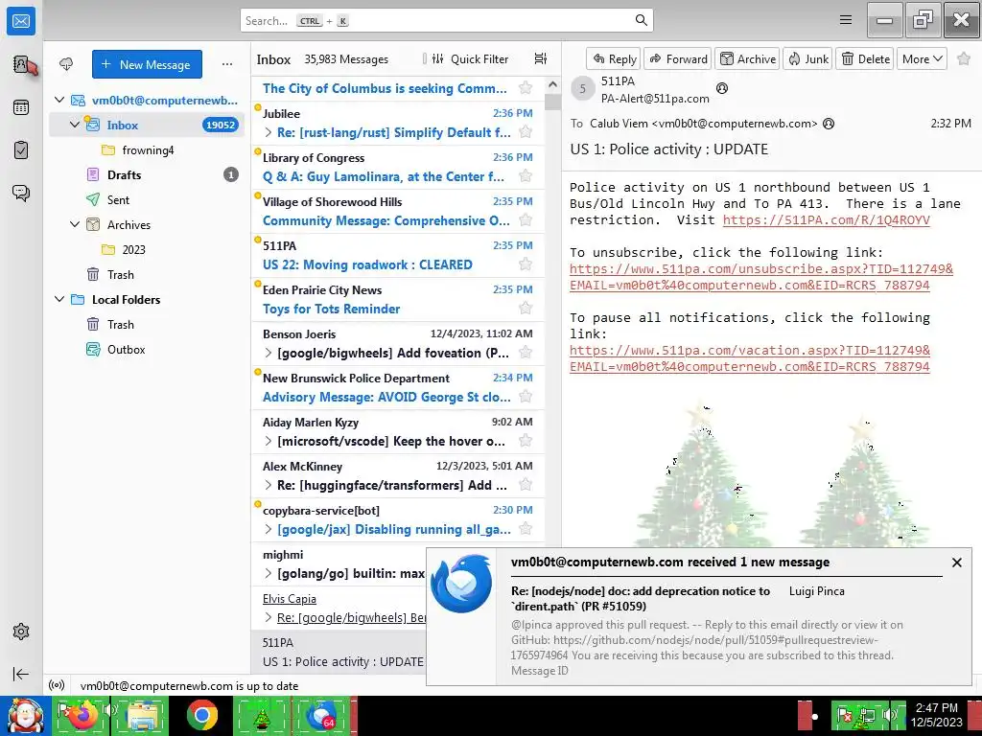
Task: Select the frowning4 folder
Action: click(x=147, y=150)
